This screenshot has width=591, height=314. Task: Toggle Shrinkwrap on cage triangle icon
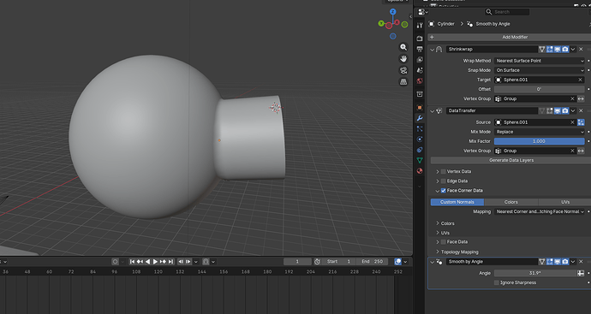tap(541, 50)
